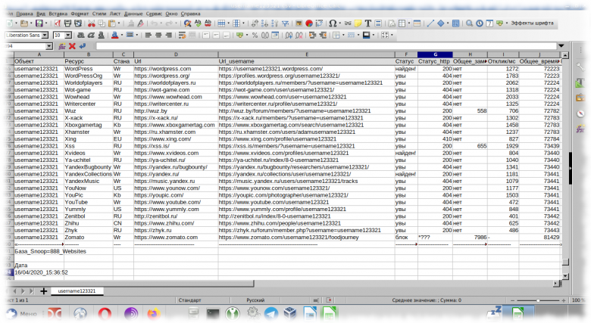Image resolution: width=591 pixels, height=323 pixels.
Task: Click the percent number format icon
Action: point(255,35)
